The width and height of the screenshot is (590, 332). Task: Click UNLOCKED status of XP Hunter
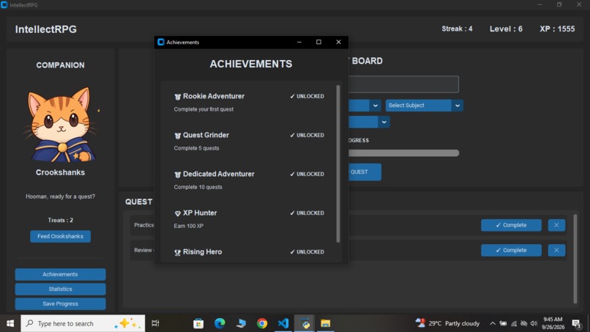coord(307,213)
